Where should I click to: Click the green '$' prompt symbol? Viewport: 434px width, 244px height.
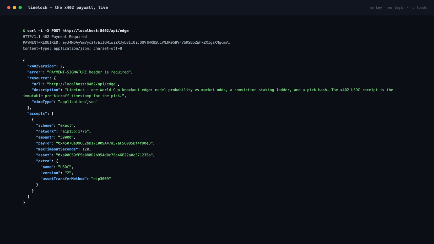click(24, 30)
